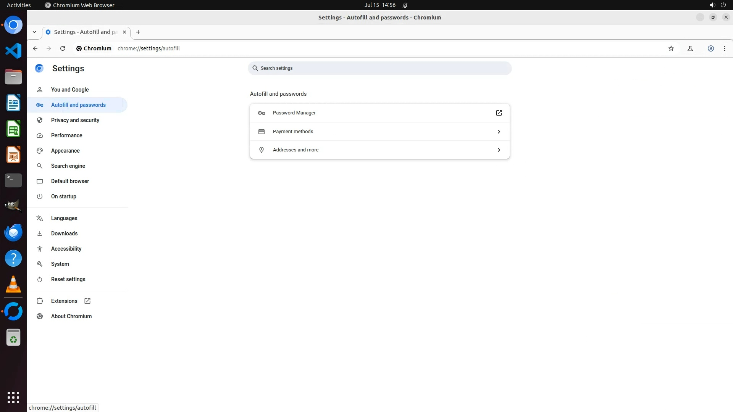Open the three-dot Chromium menu
The height and width of the screenshot is (412, 733).
[x=725, y=48]
